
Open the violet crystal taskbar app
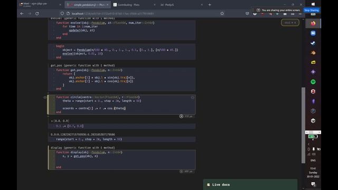(x=313, y=101)
